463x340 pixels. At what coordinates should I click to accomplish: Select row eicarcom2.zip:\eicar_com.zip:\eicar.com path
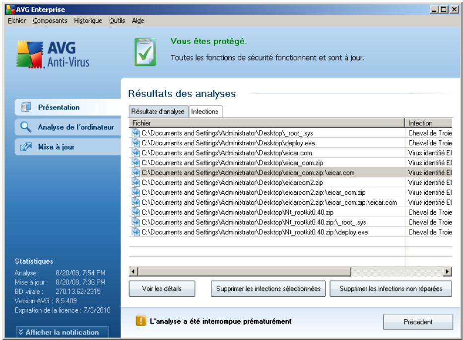pos(269,203)
